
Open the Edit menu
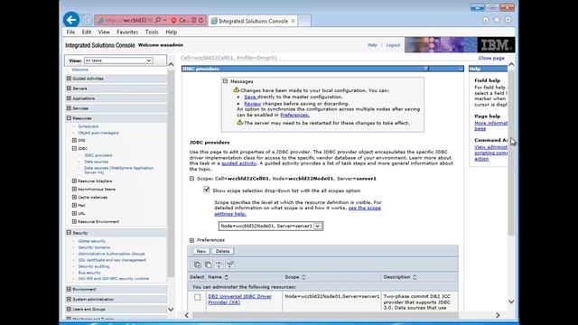[87, 32]
